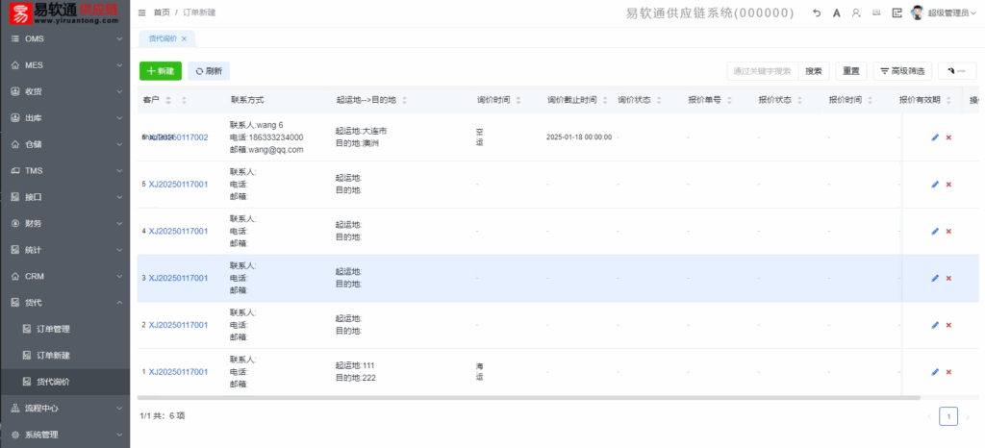
Task: Delete inquiry row 4 via red X
Action: [x=948, y=232]
